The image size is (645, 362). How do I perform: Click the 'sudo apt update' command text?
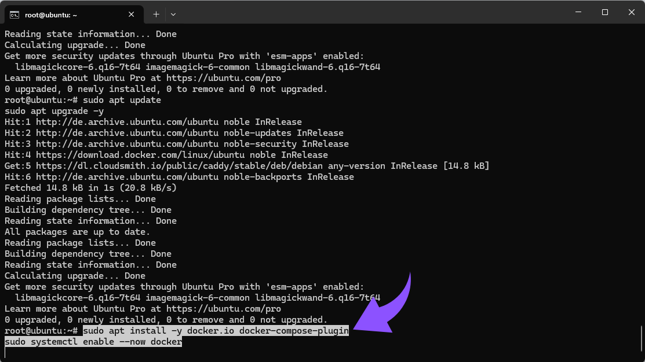pos(122,100)
